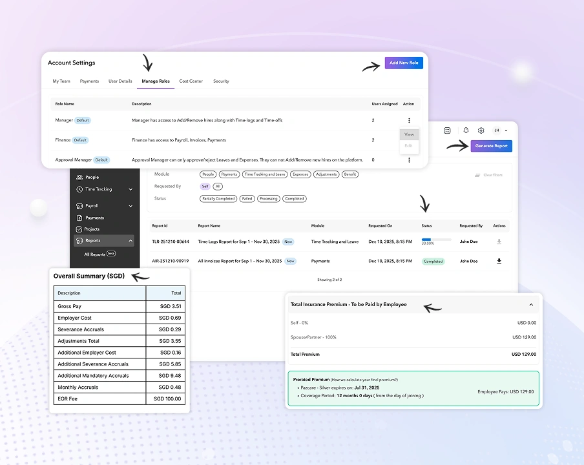Switch to the My Team tab
The height and width of the screenshot is (465, 584).
(61, 81)
